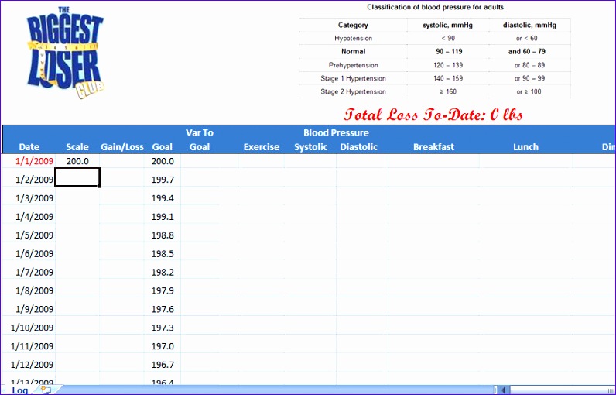Select the Scale cell showing 200.0
The height and width of the screenshot is (395, 616).
pos(77,161)
